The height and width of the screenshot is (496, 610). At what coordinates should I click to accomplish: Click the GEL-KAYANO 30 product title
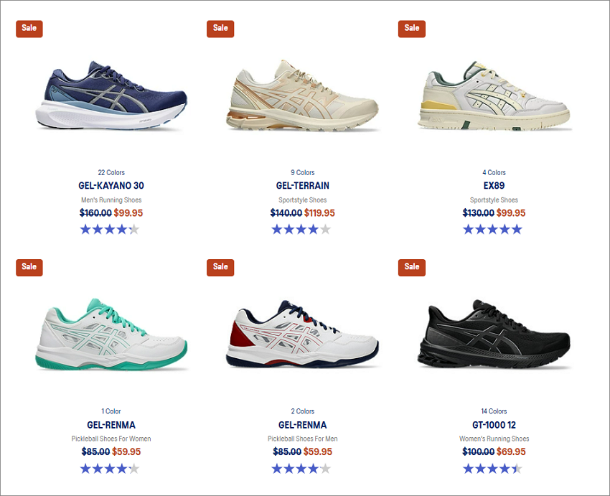[x=111, y=186]
